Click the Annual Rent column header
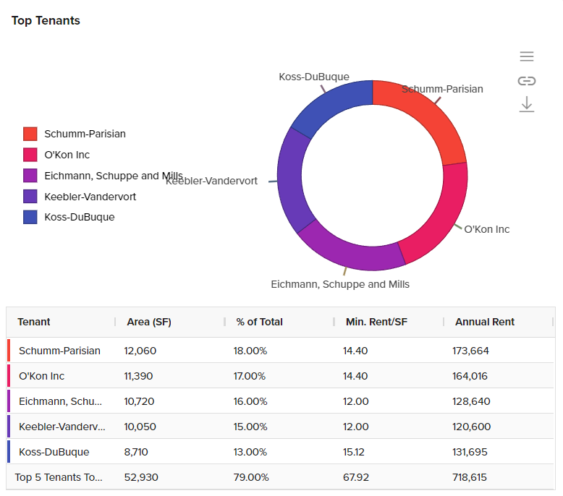This screenshot has width=563, height=496. pos(485,322)
